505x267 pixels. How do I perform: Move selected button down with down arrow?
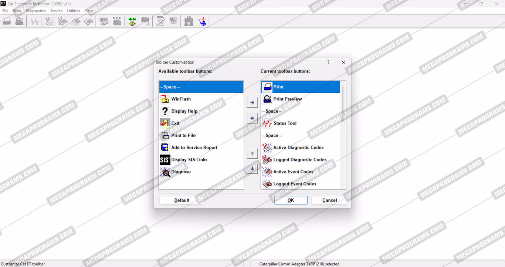tap(252, 169)
